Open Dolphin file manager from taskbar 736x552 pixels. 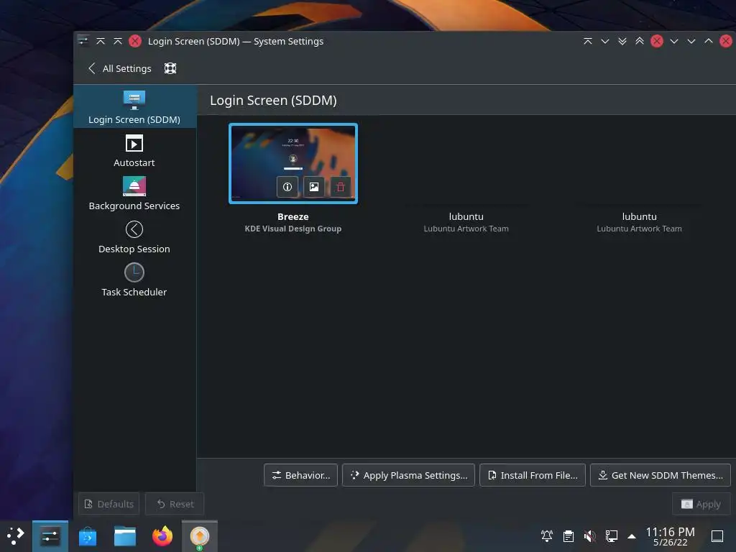pyautogui.click(x=125, y=536)
